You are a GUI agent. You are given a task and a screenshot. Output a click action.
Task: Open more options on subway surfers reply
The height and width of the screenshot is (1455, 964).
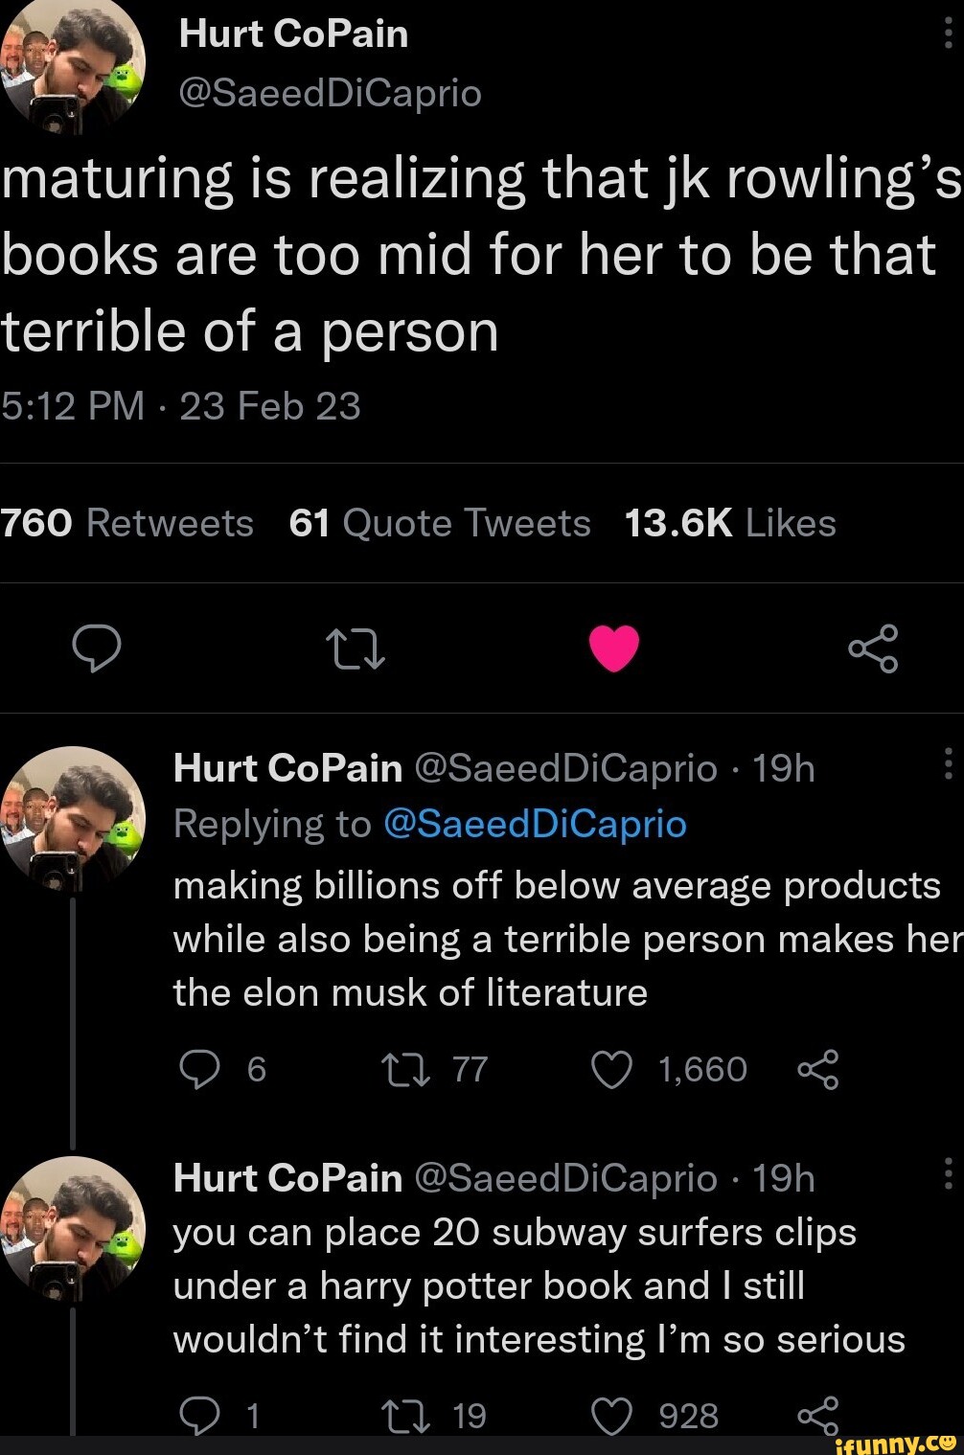click(x=947, y=1174)
